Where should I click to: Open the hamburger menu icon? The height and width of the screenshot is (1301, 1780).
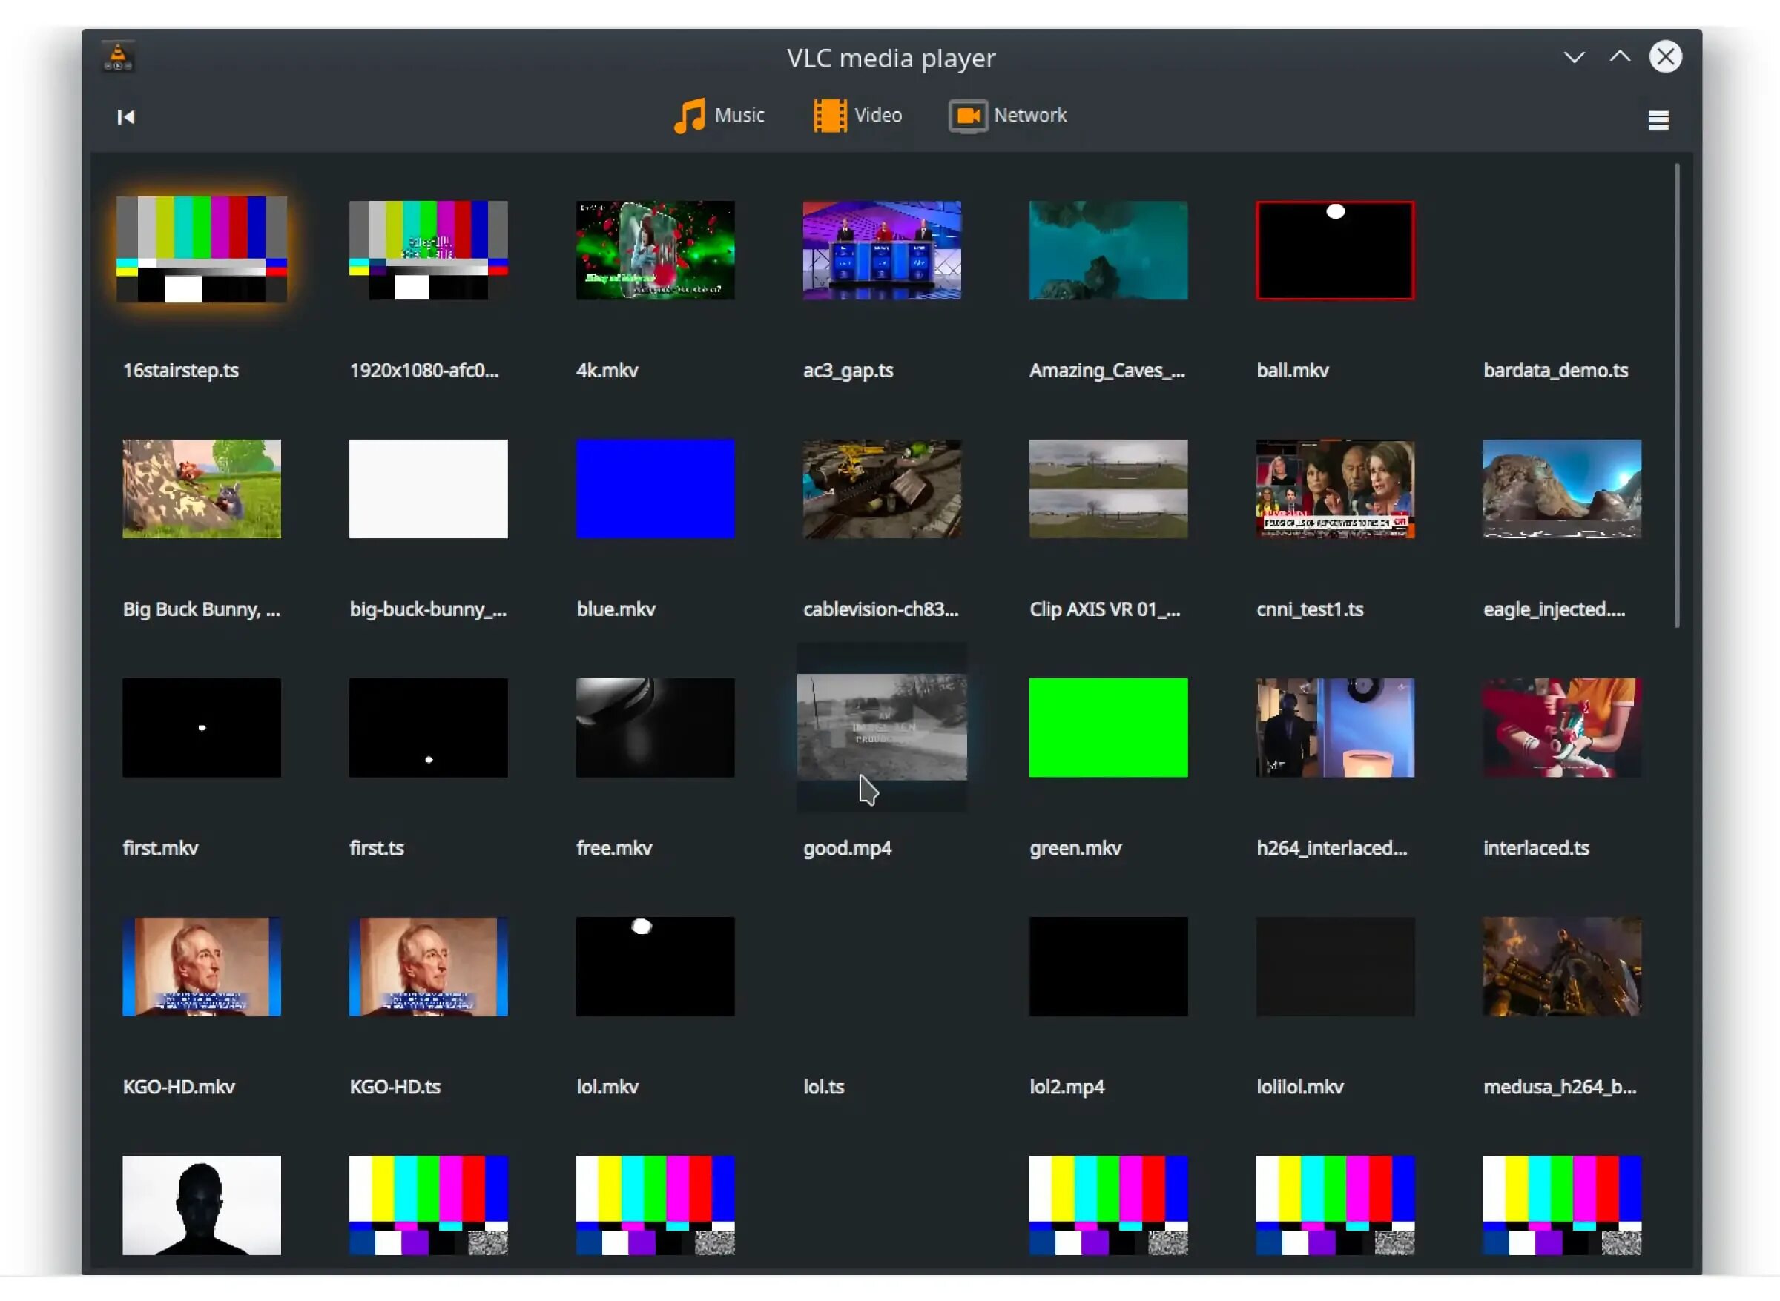(1658, 119)
